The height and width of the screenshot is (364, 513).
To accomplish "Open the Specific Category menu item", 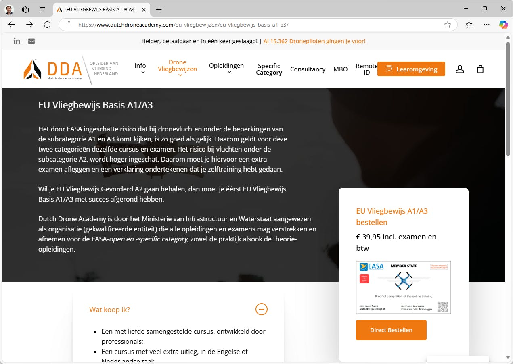I will coord(269,69).
